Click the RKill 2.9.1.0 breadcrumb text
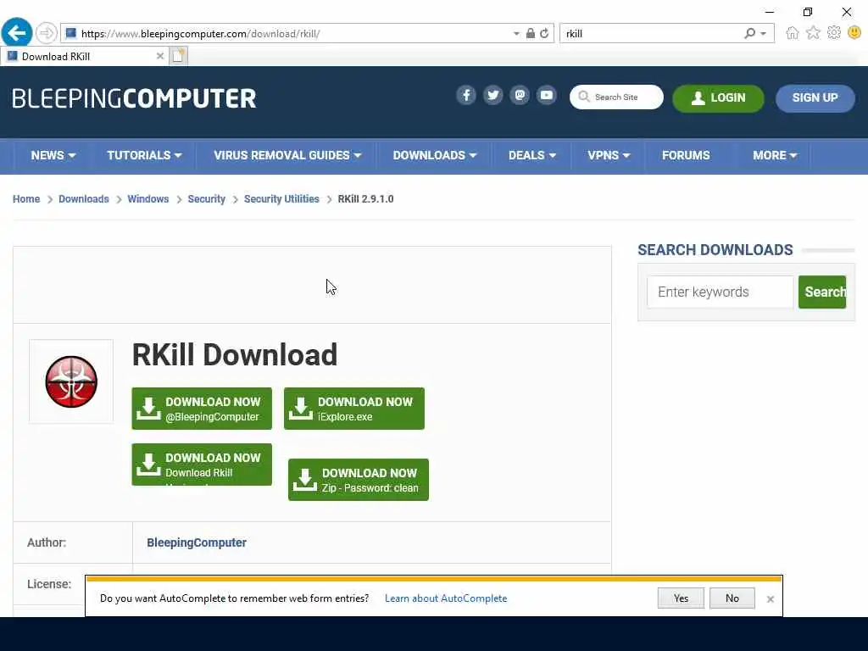Viewport: 868px width, 651px height. (x=366, y=199)
